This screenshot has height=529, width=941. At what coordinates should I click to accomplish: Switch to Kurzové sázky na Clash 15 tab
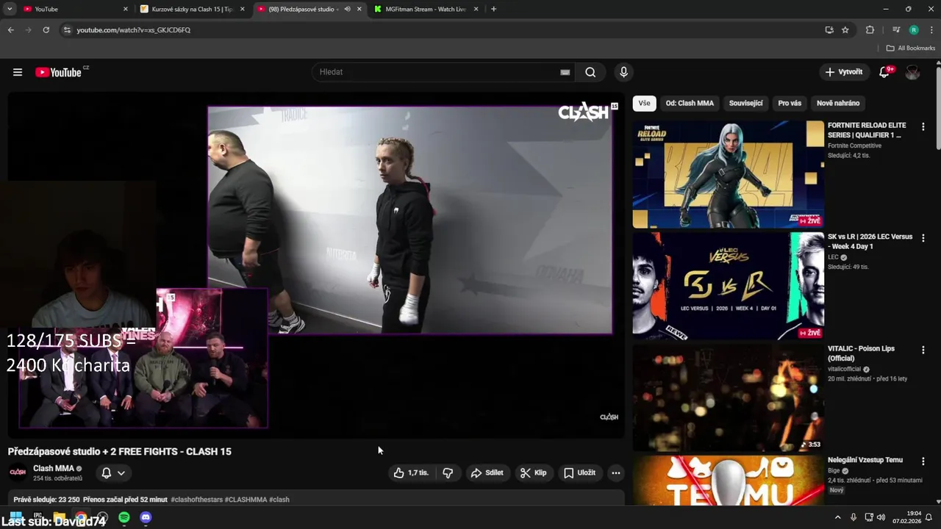click(193, 9)
